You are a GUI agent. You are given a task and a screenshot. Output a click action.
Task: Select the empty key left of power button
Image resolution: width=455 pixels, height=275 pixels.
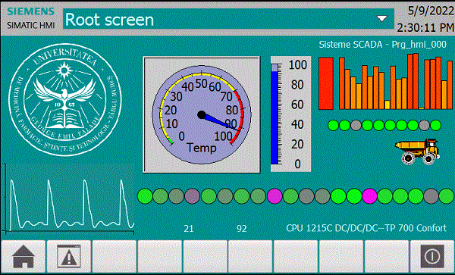click(x=387, y=257)
